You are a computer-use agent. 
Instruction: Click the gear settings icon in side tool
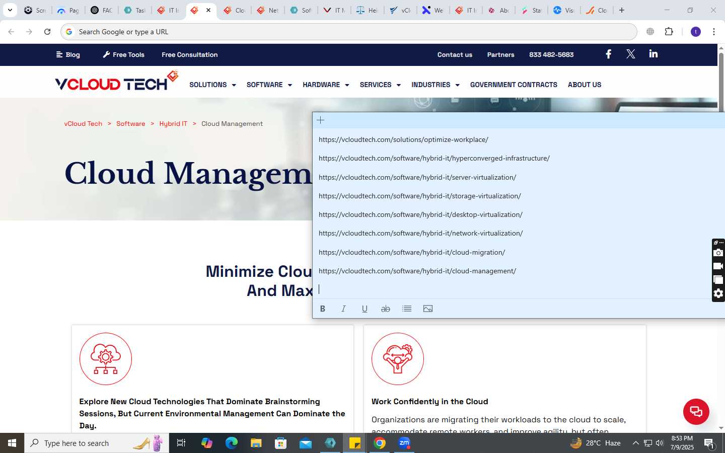pyautogui.click(x=718, y=293)
